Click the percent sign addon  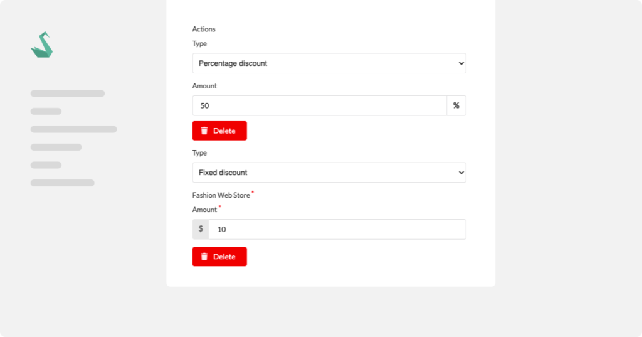coord(456,106)
